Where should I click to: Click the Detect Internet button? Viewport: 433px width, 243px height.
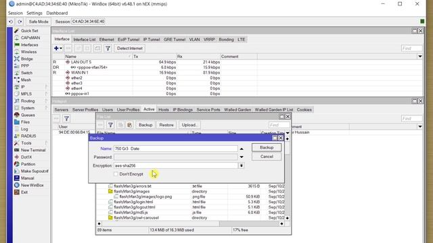129,49
